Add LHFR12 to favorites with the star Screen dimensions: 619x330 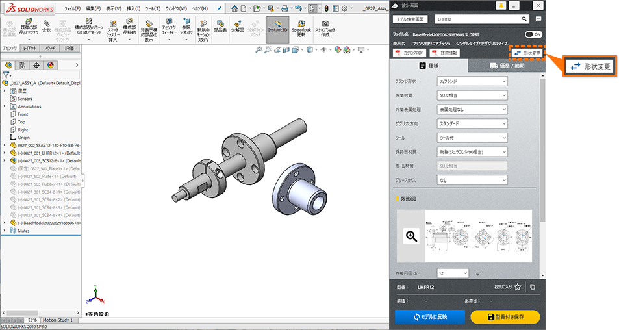517,286
